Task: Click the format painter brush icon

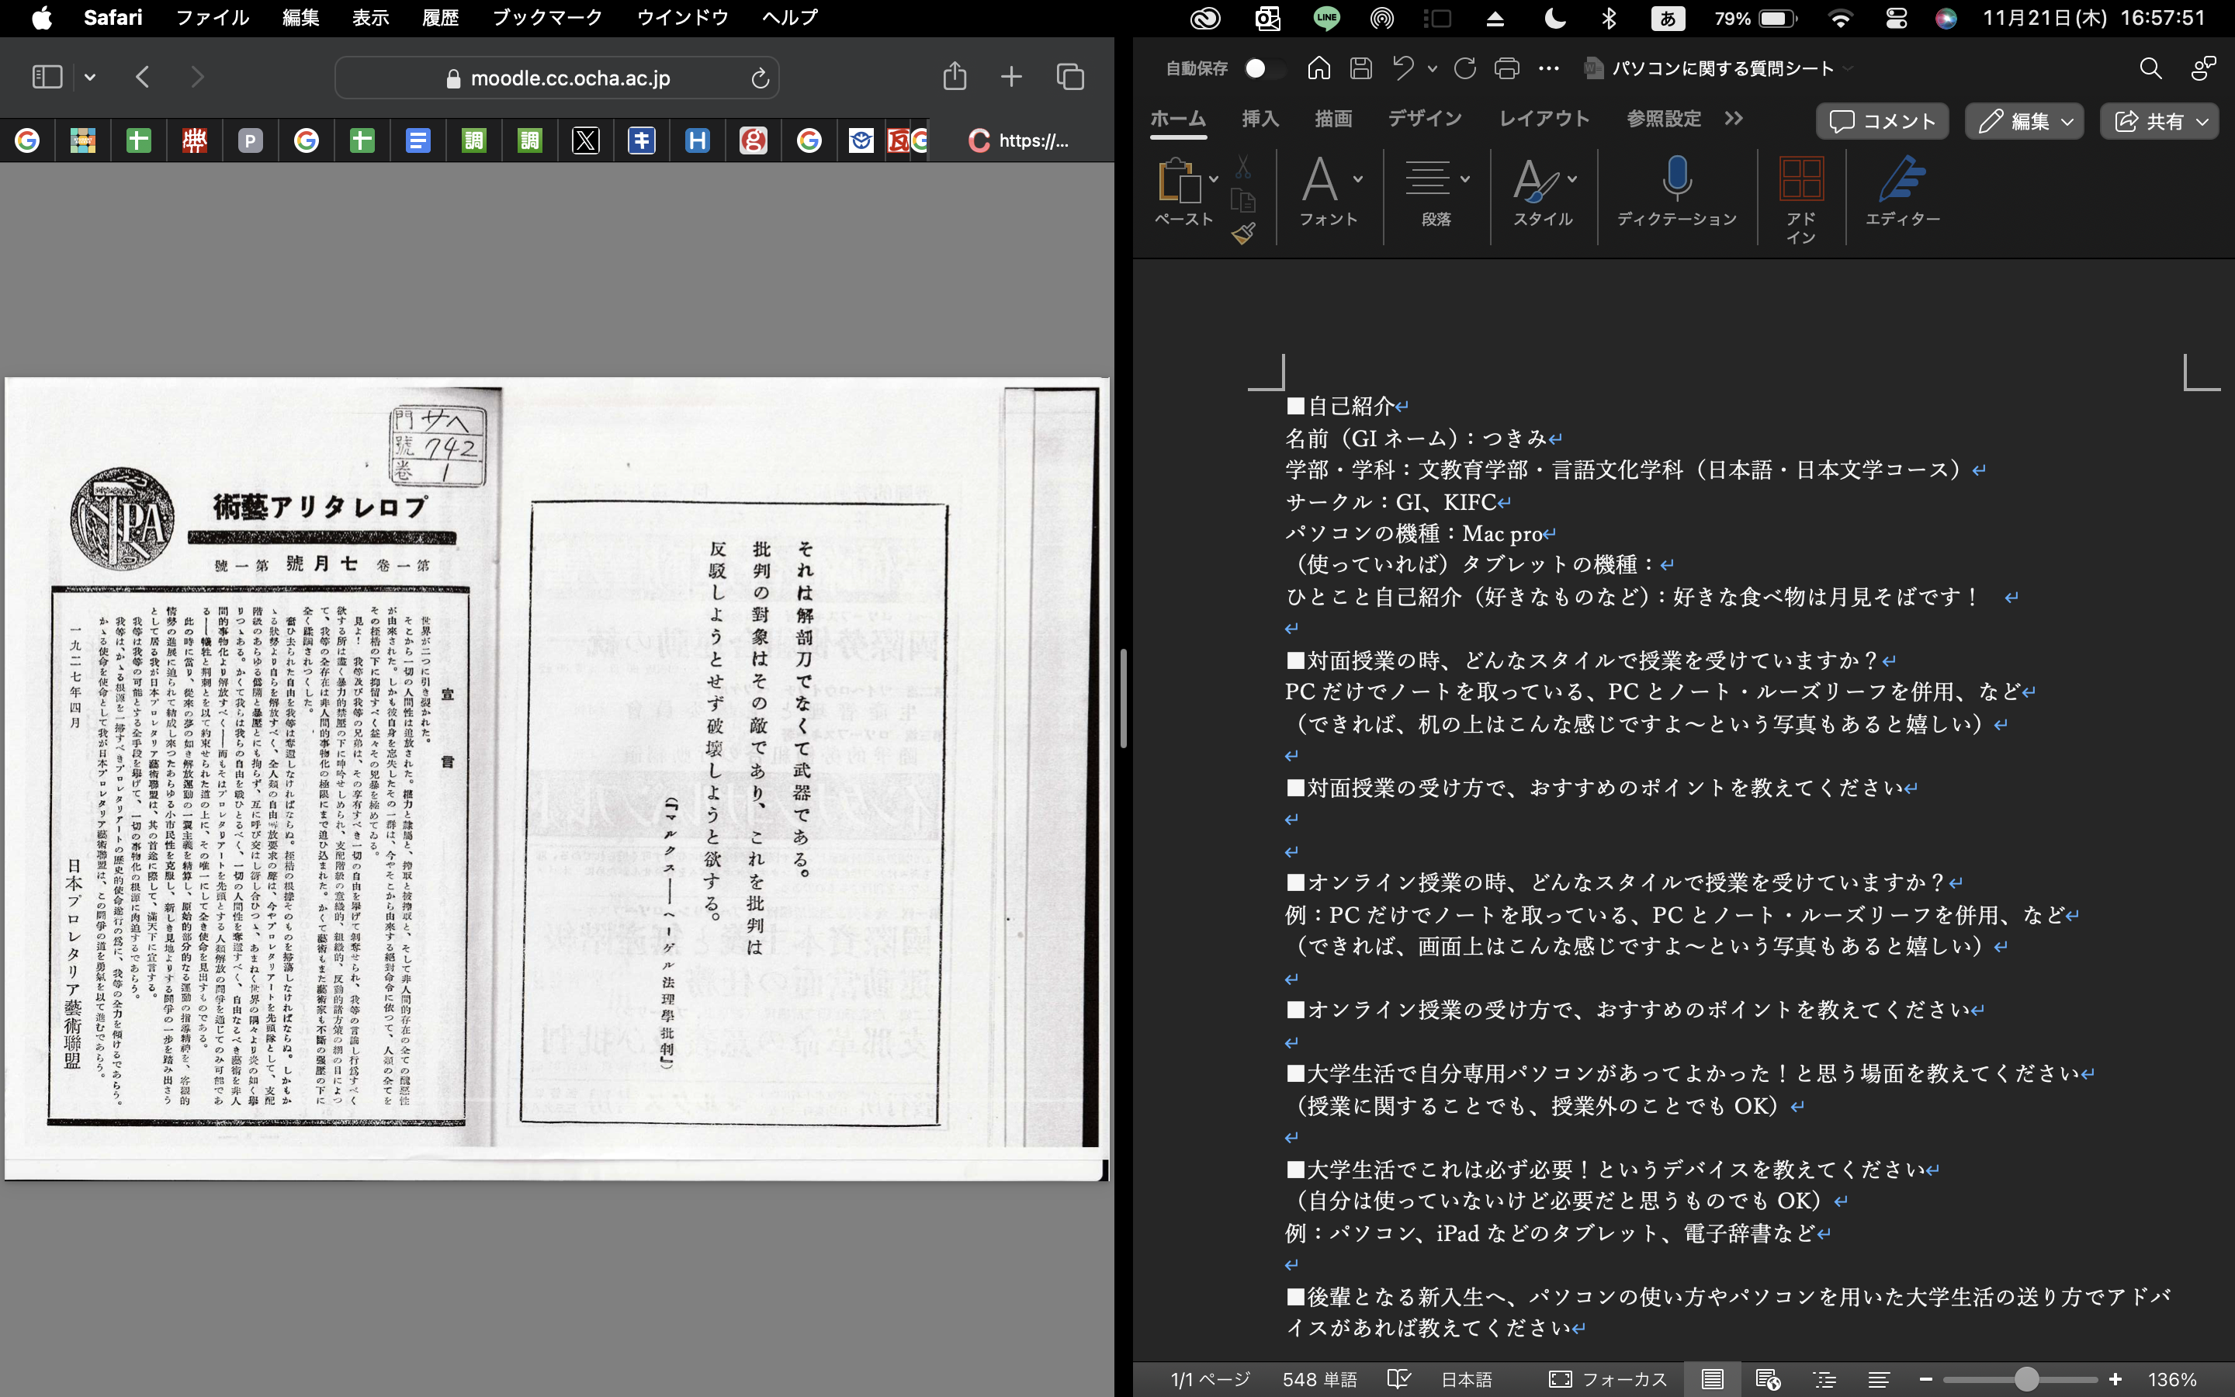Action: point(1243,234)
